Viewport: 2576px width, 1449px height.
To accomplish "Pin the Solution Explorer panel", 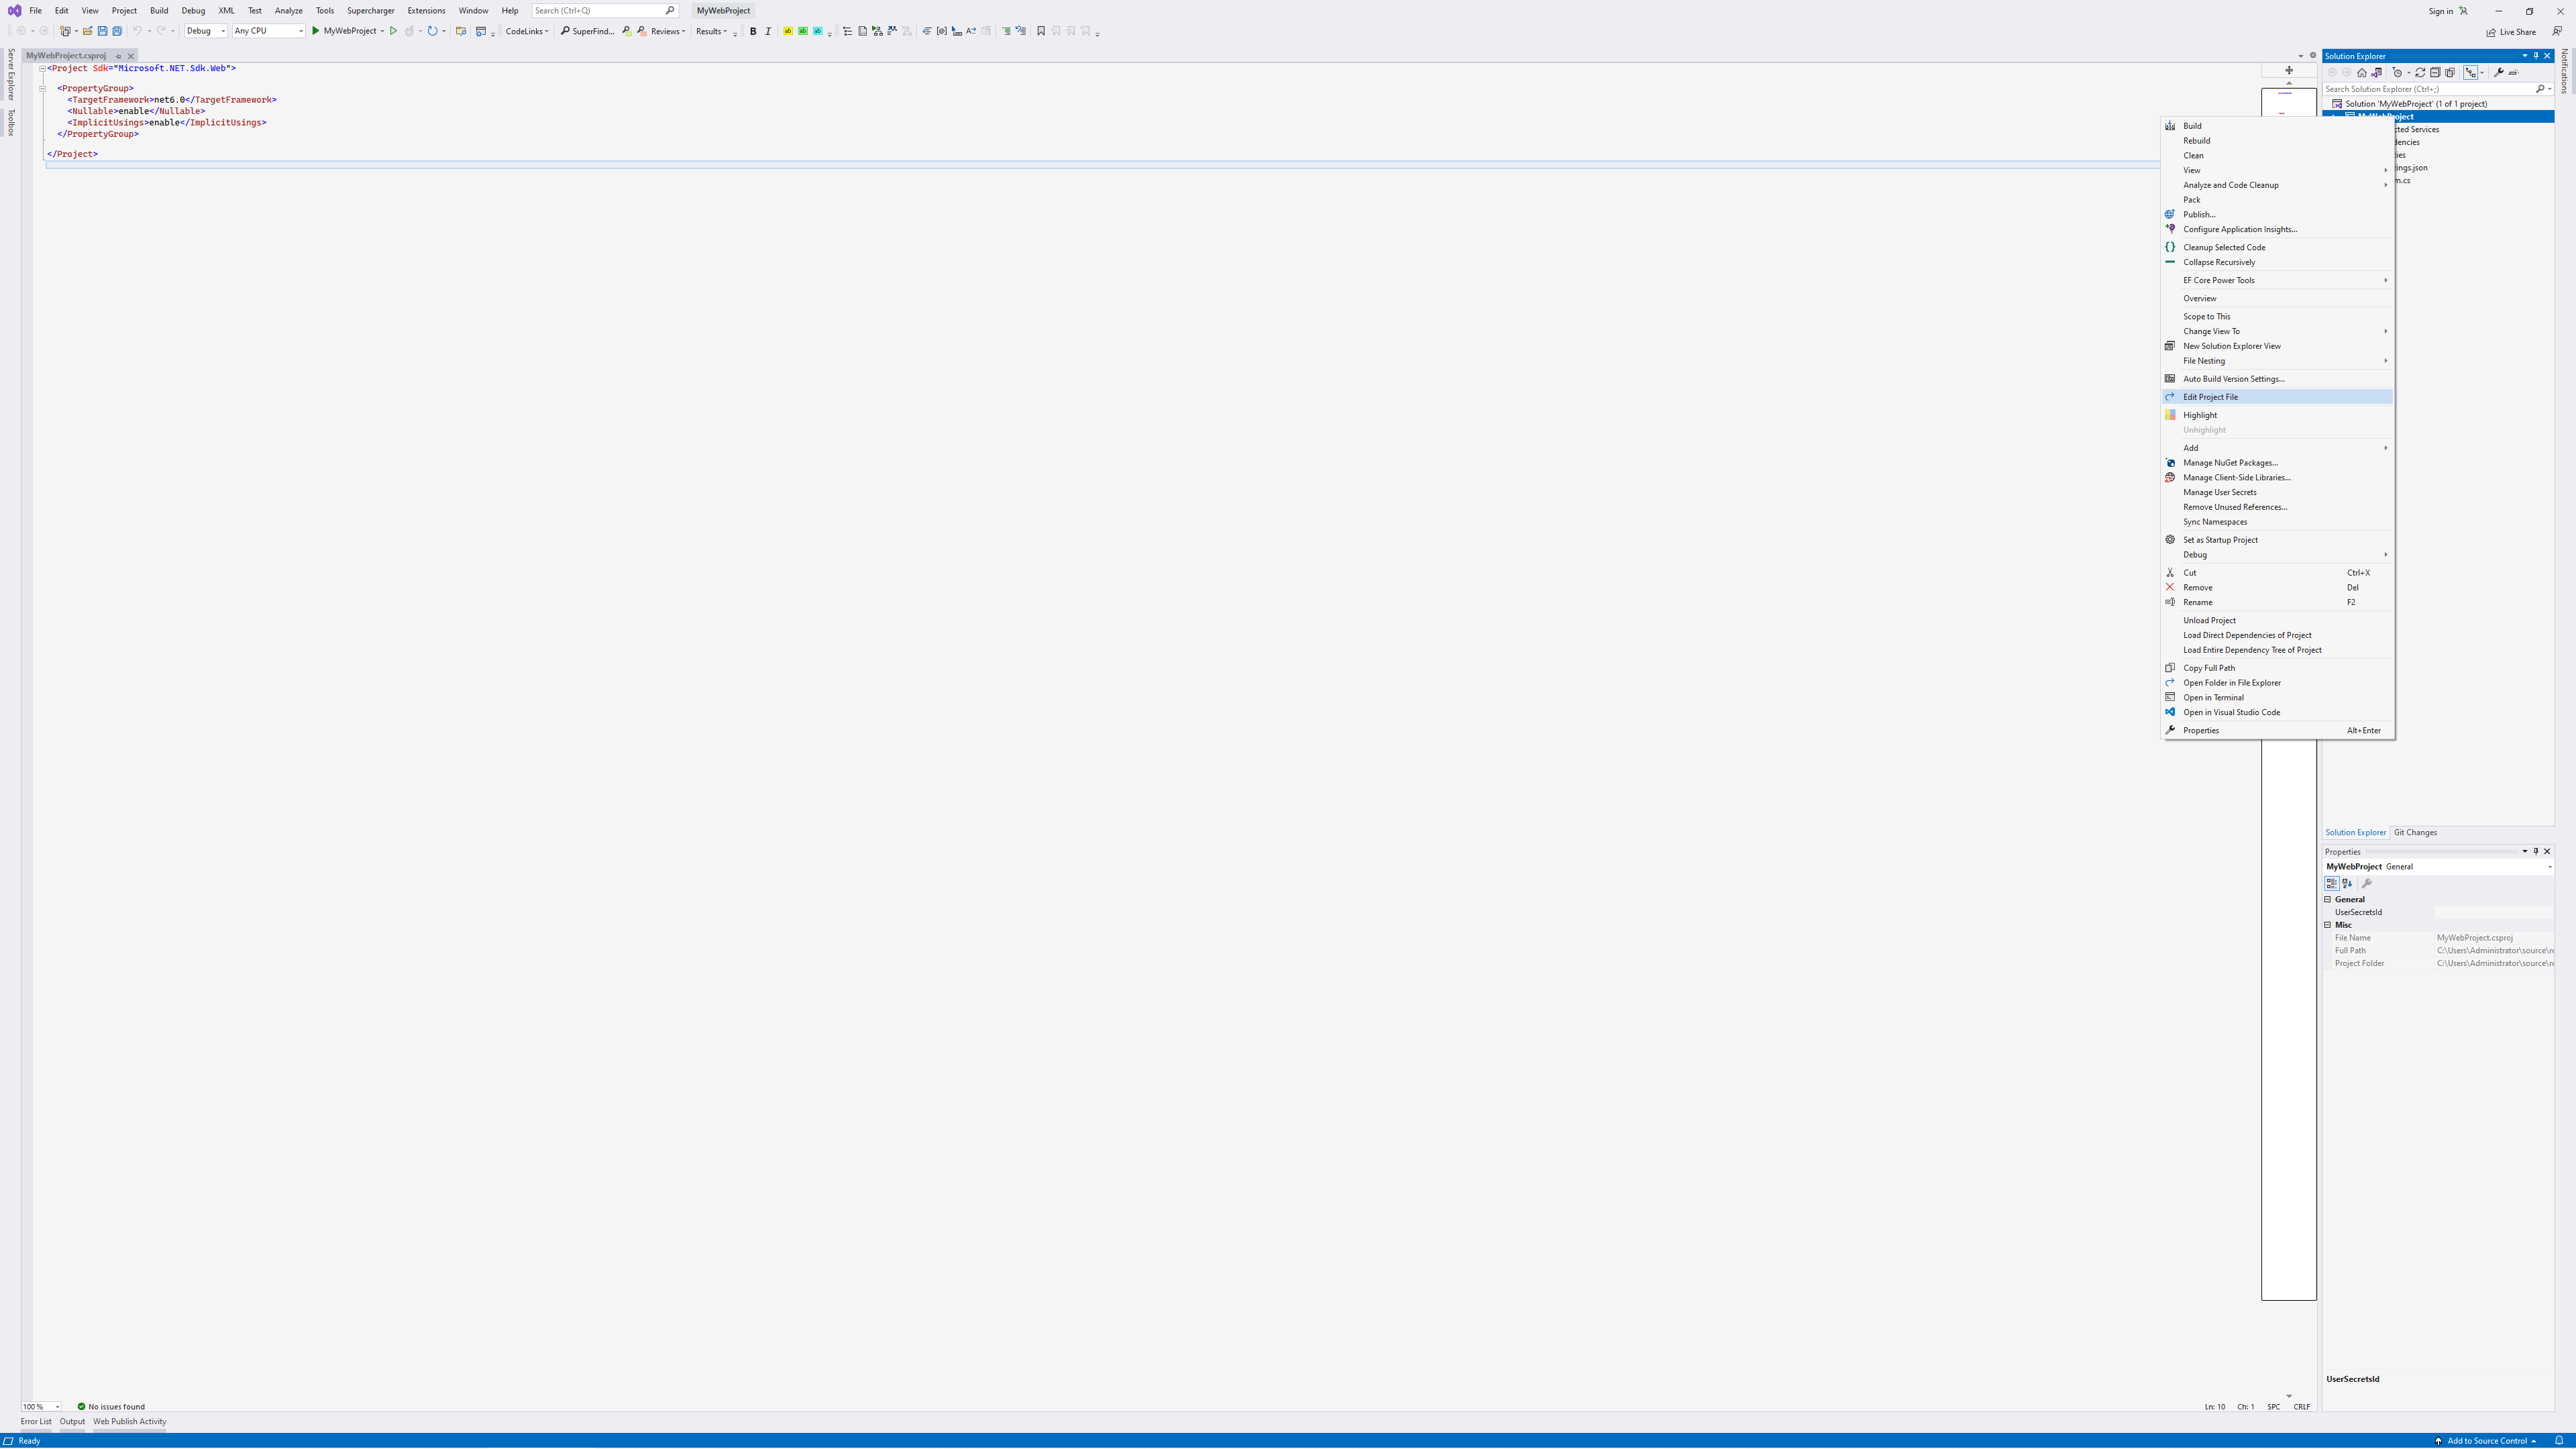I will [x=2535, y=56].
